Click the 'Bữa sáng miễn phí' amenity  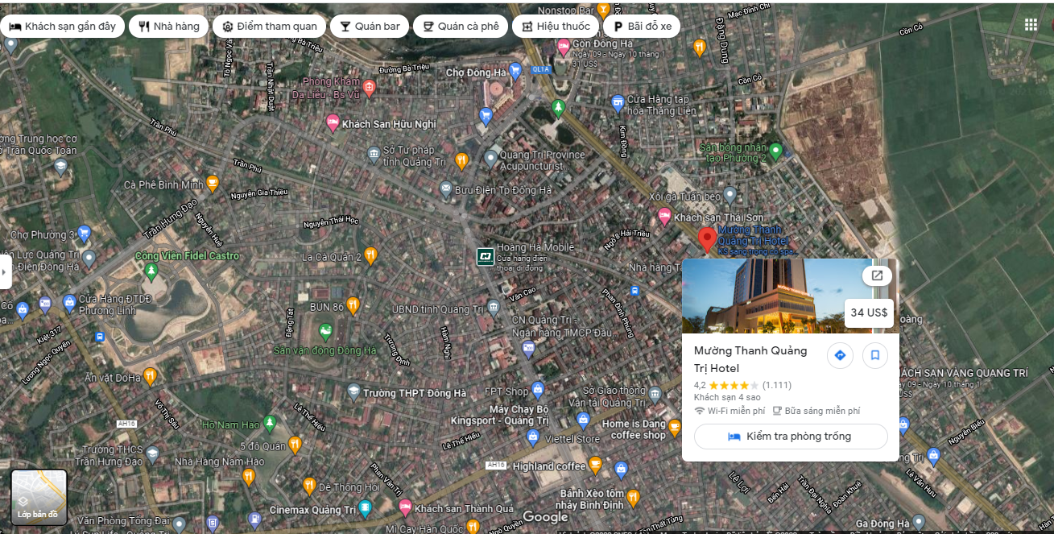click(816, 411)
